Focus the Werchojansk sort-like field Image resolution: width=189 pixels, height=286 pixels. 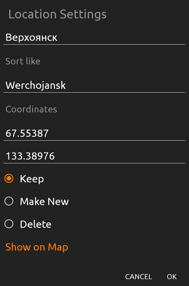tap(94, 85)
